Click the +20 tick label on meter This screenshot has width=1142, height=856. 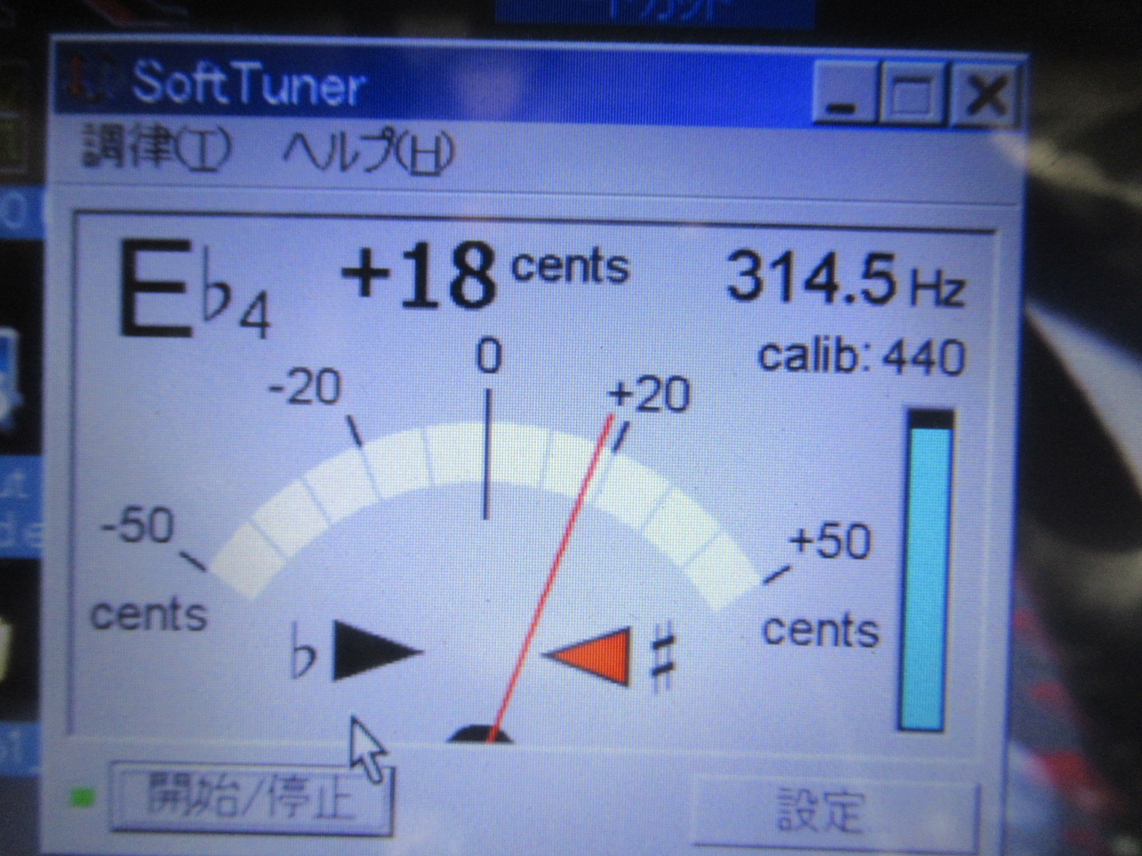pos(650,395)
